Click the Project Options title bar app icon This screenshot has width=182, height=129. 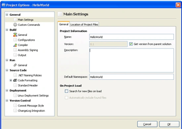tap(4, 5)
